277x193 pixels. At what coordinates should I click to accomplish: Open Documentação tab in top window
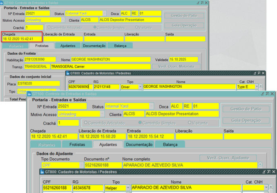coord(94,46)
